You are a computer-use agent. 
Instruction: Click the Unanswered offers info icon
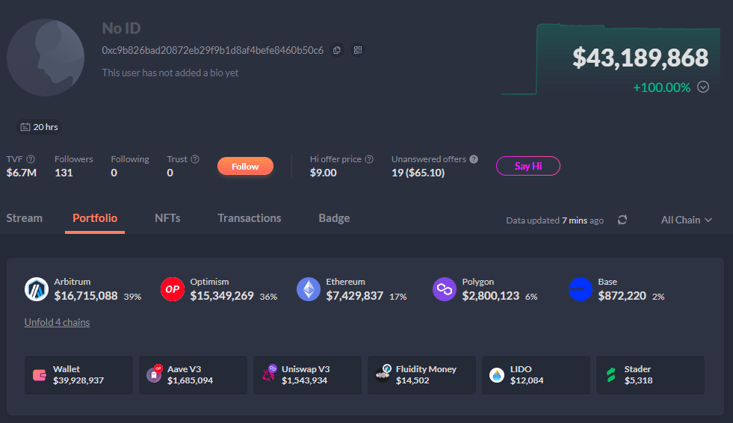click(x=474, y=159)
